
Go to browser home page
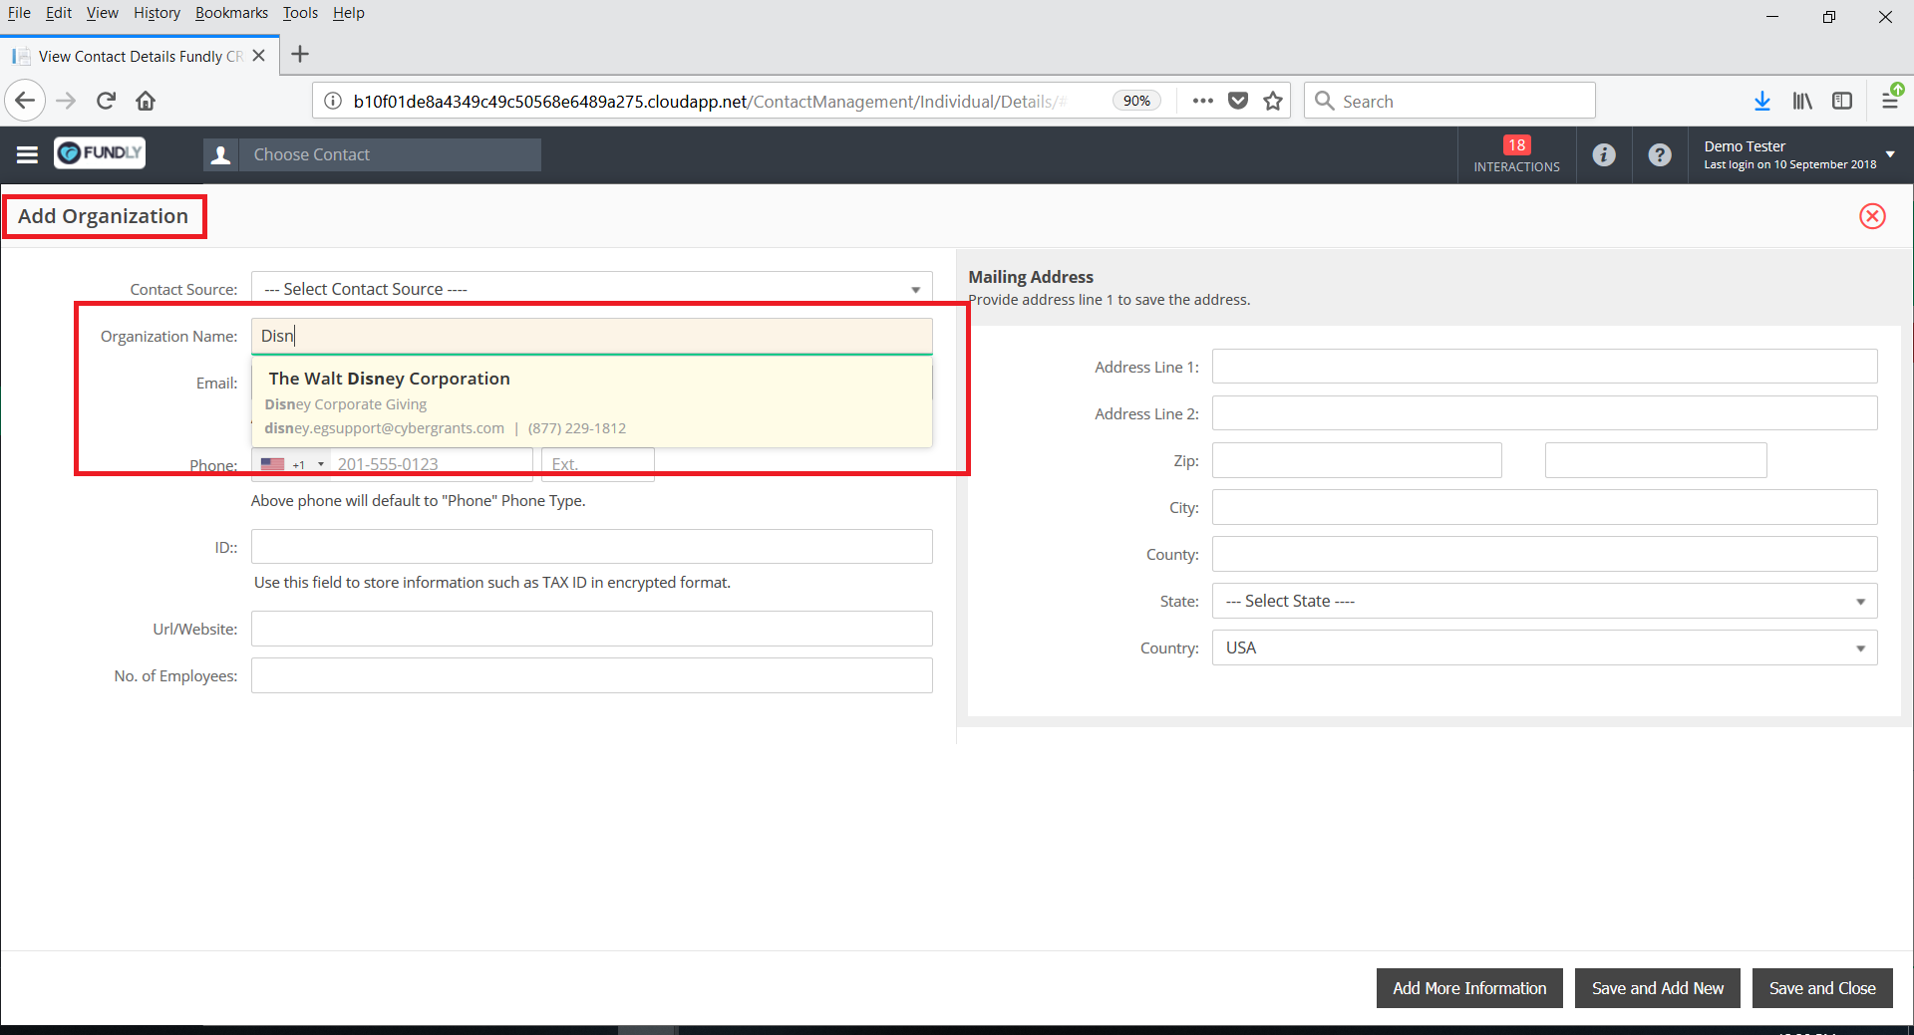[146, 101]
